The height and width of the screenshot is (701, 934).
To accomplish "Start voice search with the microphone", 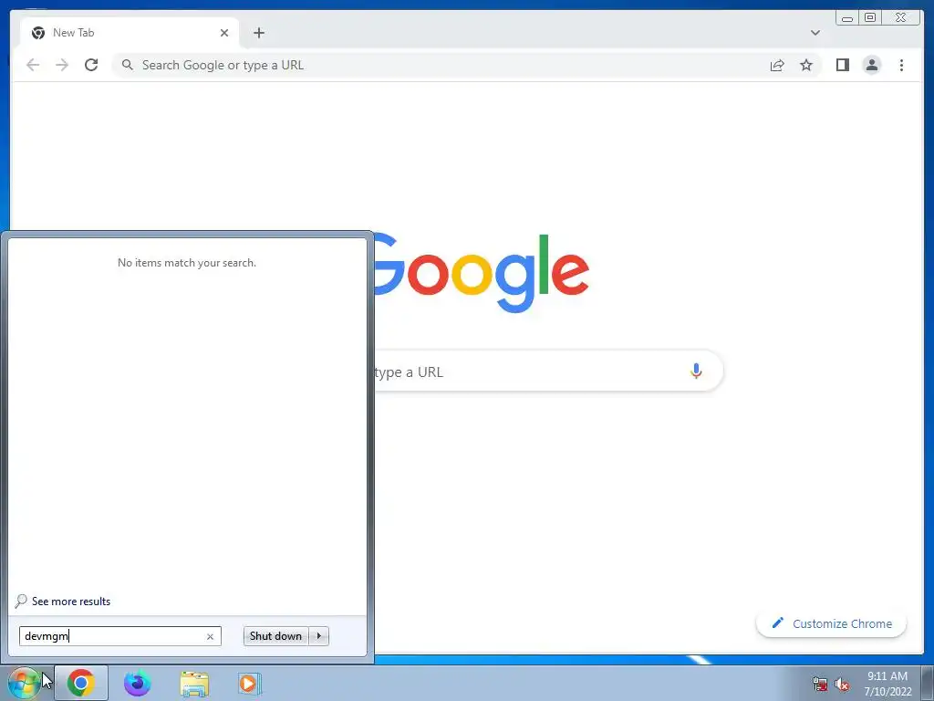I will click(696, 371).
